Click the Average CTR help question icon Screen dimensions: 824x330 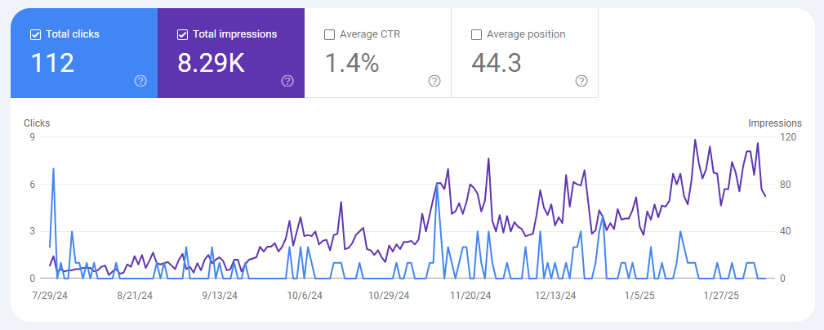(434, 81)
